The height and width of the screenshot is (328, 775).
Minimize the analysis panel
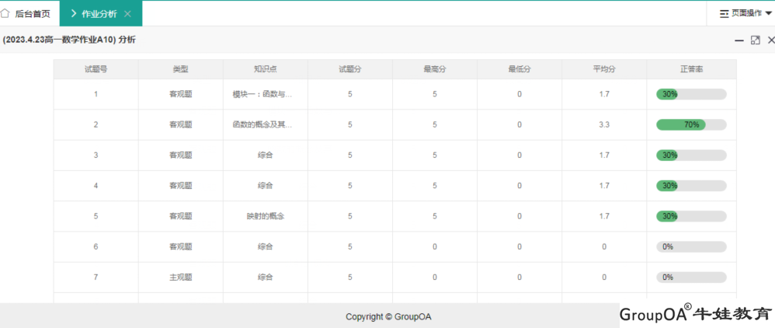pyautogui.click(x=739, y=40)
